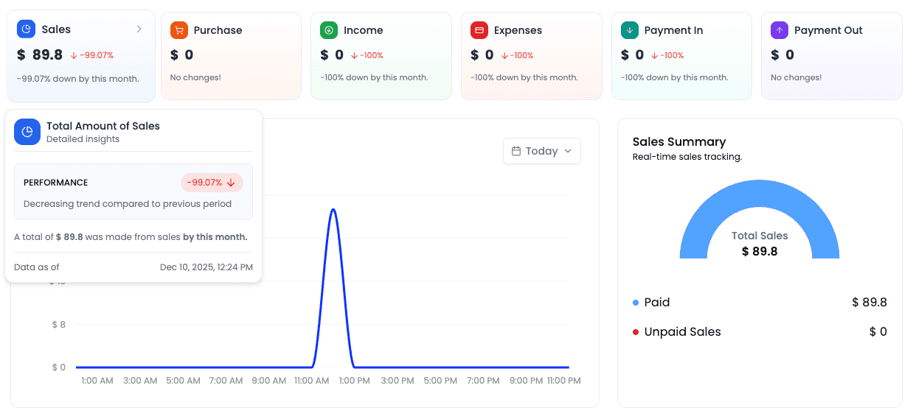Click the 1:00 PM x-axis label
Screen dimensions: 913x419
point(355,381)
